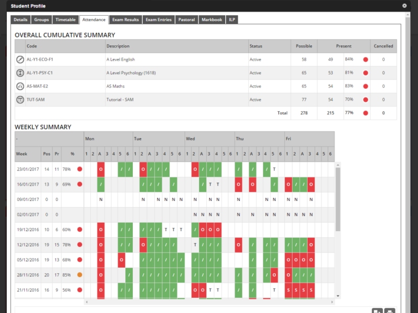Click the red status dot in Total row
Image resolution: width=418 pixels, height=313 pixels.
pos(365,113)
